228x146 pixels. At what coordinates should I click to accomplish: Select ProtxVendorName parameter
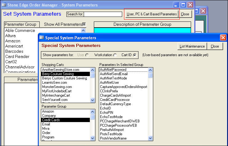click(x=124, y=138)
